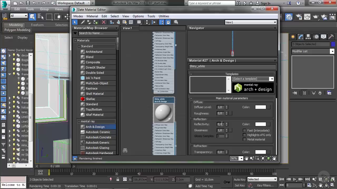Open View1 dropdown in Slate editor
This screenshot has height=189, width=337.
[251, 22]
